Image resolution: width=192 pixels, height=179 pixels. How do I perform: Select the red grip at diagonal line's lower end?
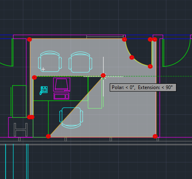click(48, 136)
